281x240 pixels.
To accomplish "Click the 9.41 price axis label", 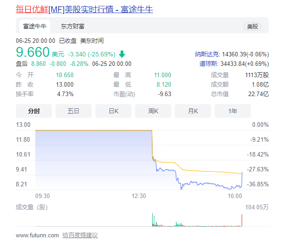I will pos(21,169).
